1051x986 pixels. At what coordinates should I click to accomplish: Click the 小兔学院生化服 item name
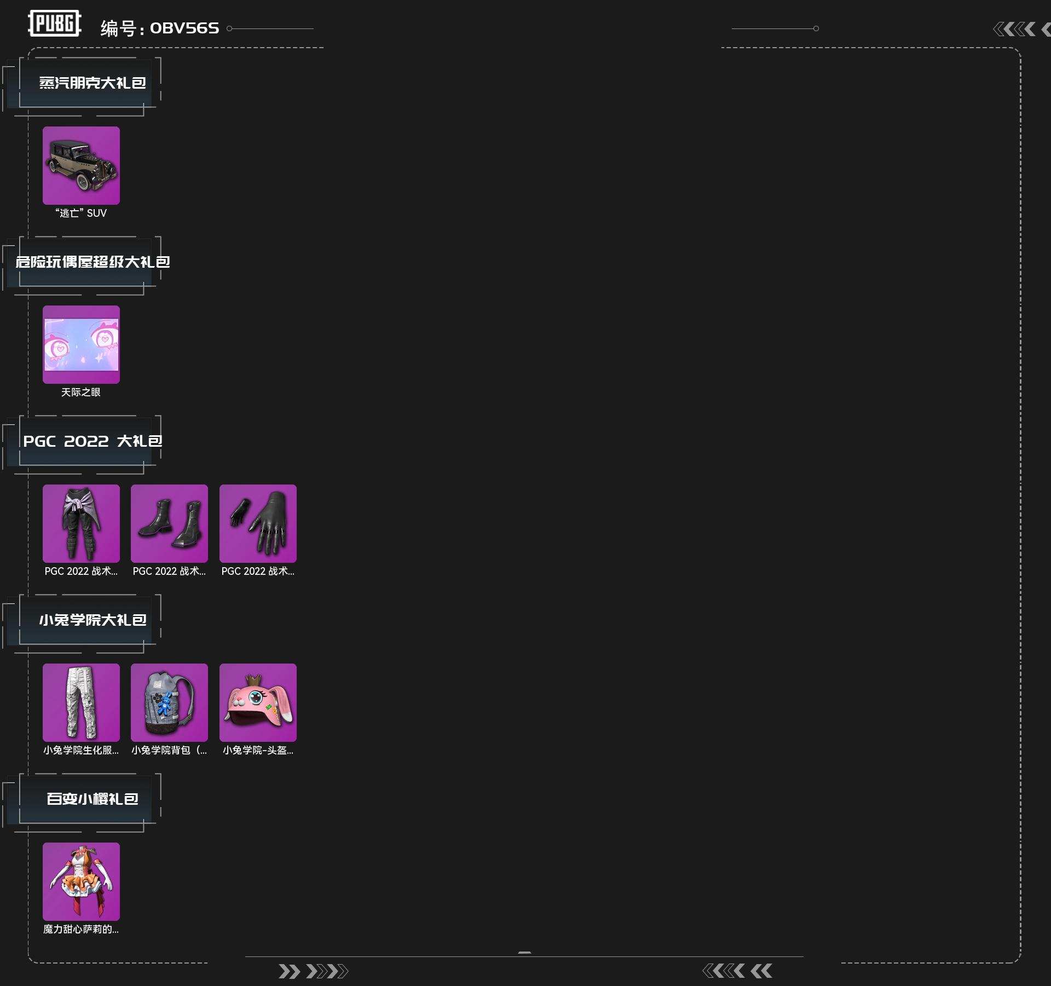point(81,750)
